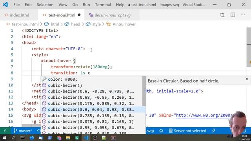Click the remote window indicator in status bar
The image size is (251, 141).
coord(5,131)
